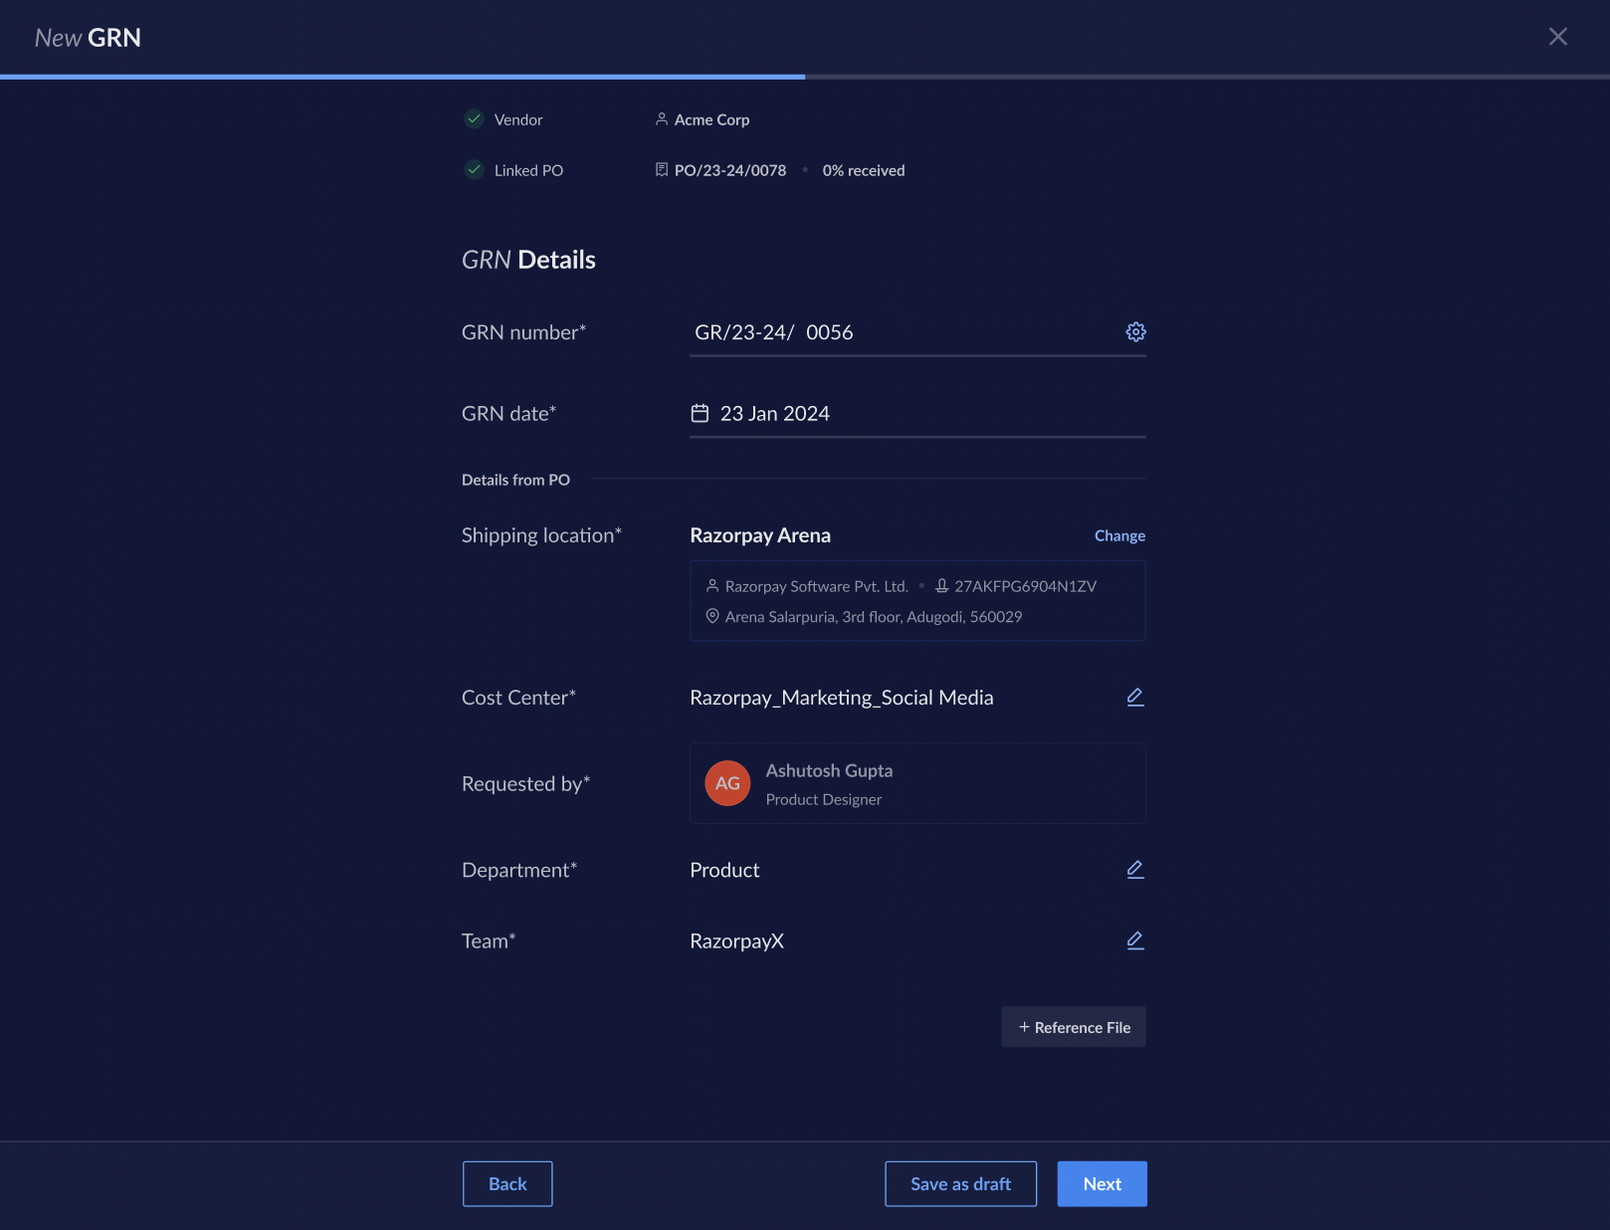Save the GRN as draft
The image size is (1610, 1230).
[960, 1184]
